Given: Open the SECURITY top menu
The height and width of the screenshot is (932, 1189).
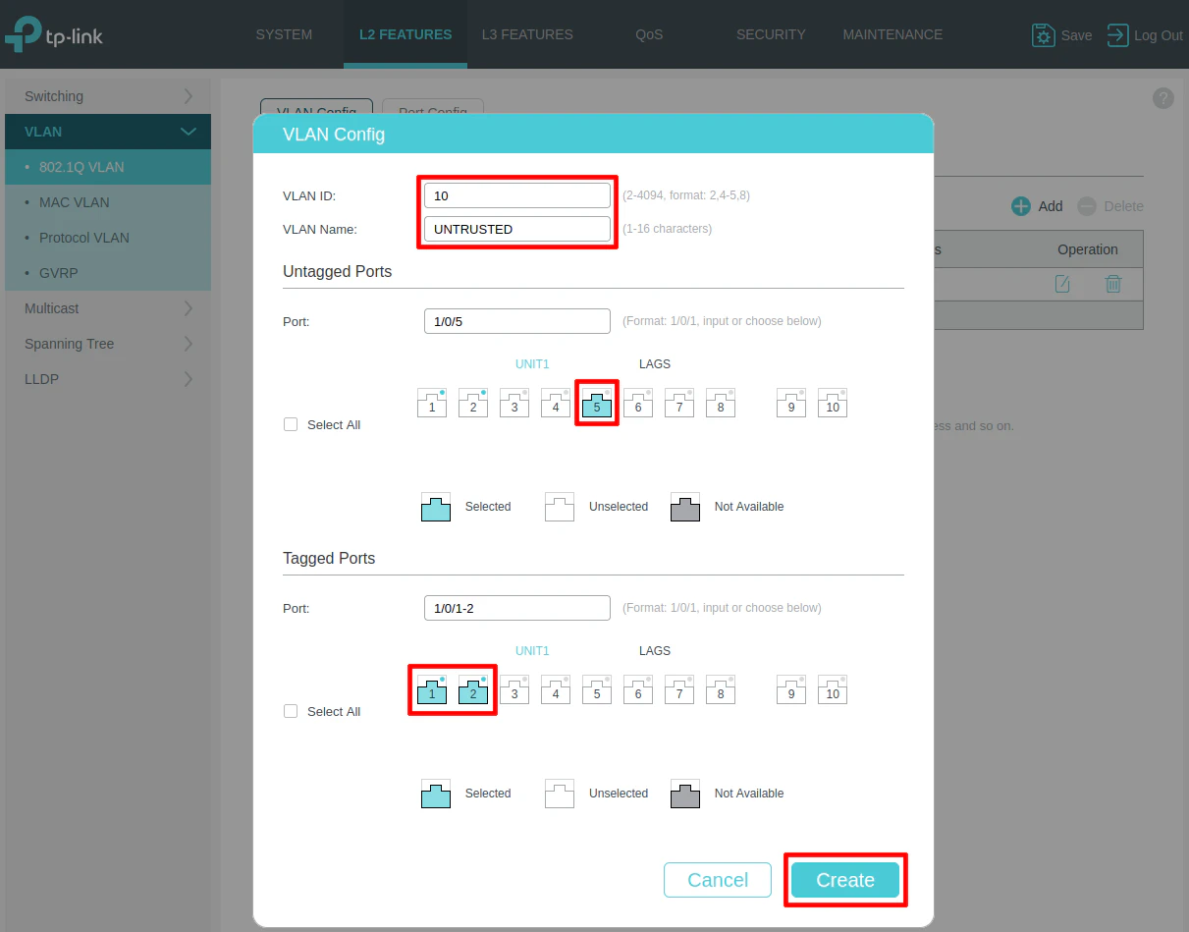Looking at the screenshot, I should pyautogui.click(x=771, y=34).
